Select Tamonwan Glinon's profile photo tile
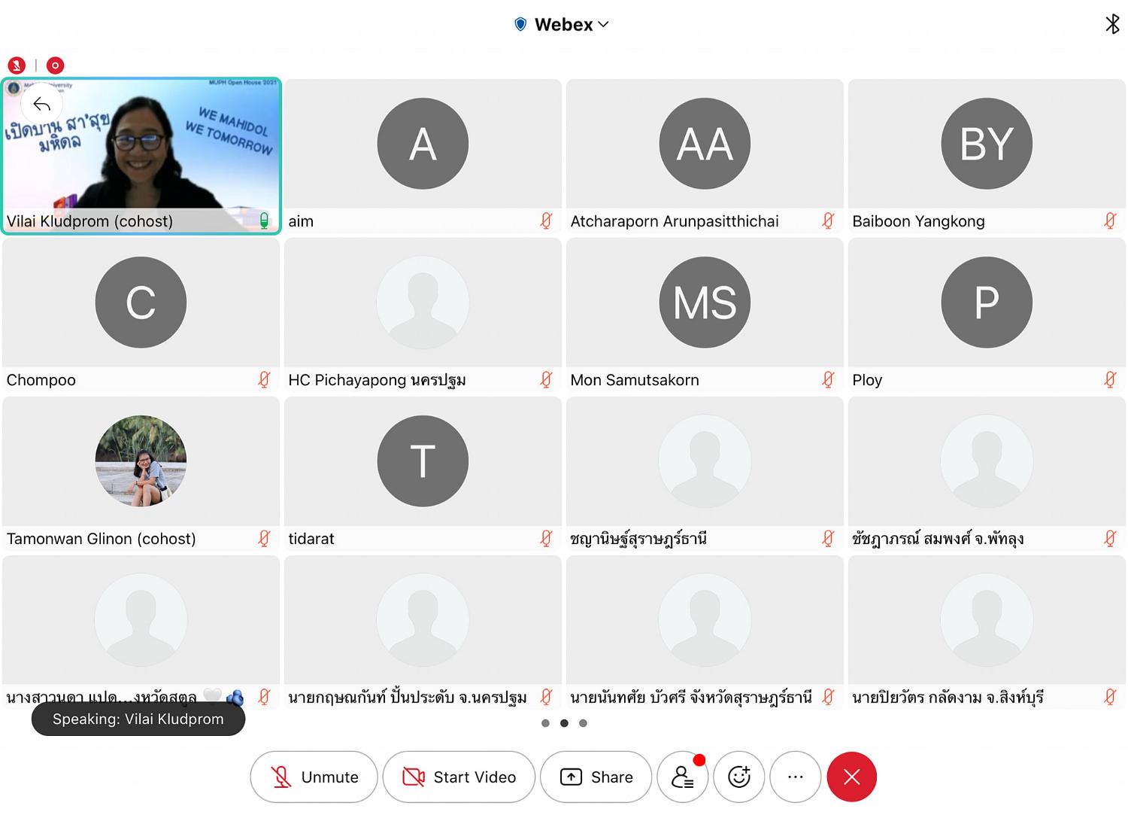This screenshot has height=827, width=1128. (x=141, y=461)
